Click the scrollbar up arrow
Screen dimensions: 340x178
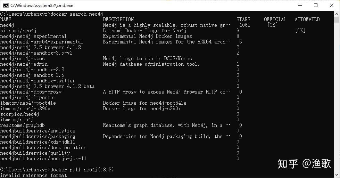(x=337, y=14)
